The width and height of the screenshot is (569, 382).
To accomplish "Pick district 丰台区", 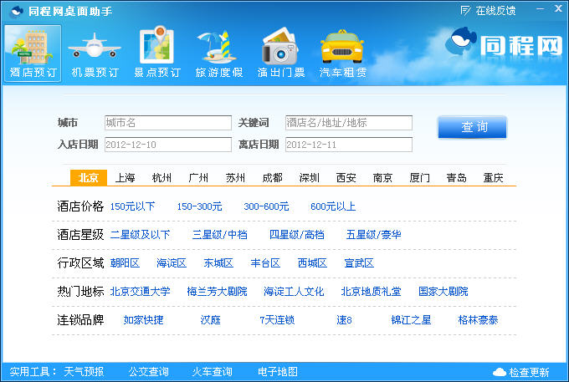I will (265, 263).
